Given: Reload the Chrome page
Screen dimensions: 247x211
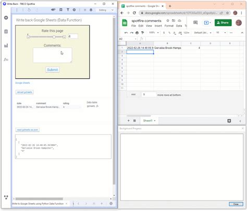Looking at the screenshot, I should pyautogui.click(x=134, y=13).
